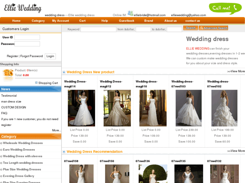Open Plus Size Wedding Dresses category
Image resolution: width=245 pixels, height=183 pixels.
tap(22, 169)
